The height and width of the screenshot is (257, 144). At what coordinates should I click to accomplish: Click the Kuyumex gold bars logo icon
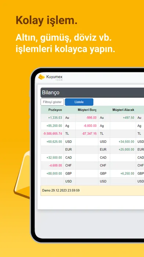tap(42, 77)
